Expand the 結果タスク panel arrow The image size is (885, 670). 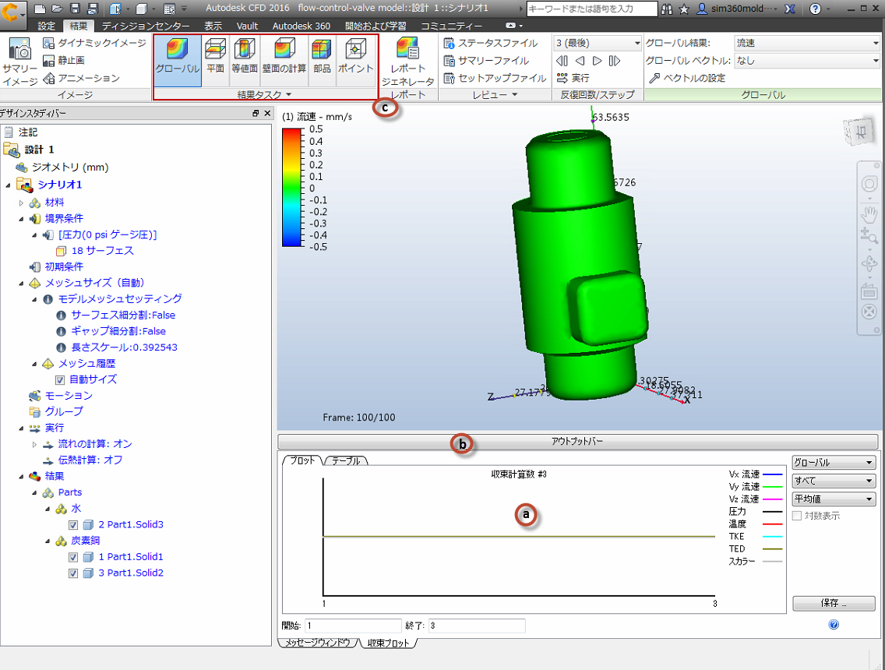pyautogui.click(x=288, y=94)
